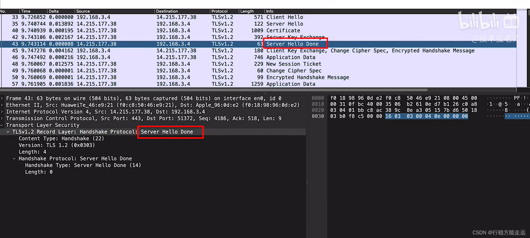Viewport: 530px width, 238px height.
Task: Select packet 48 New Session Ticket
Action: pyautogui.click(x=259, y=64)
